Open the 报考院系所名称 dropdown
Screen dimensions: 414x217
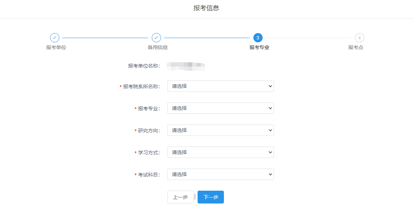click(x=220, y=86)
